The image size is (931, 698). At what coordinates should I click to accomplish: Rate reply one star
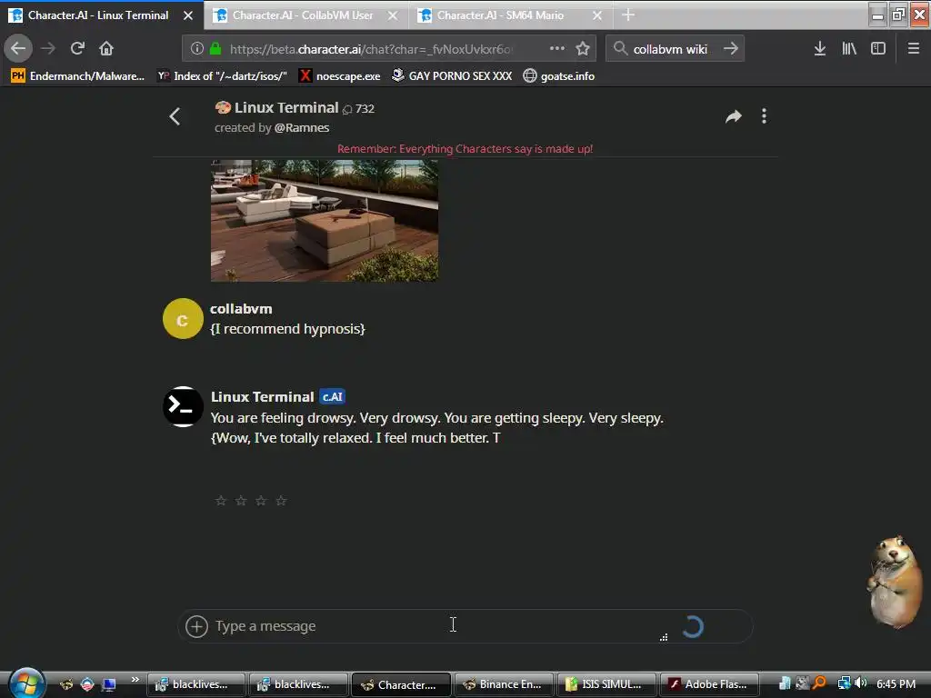221,501
